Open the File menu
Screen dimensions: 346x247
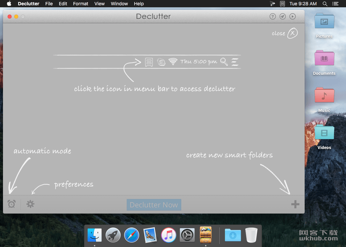coord(49,4)
